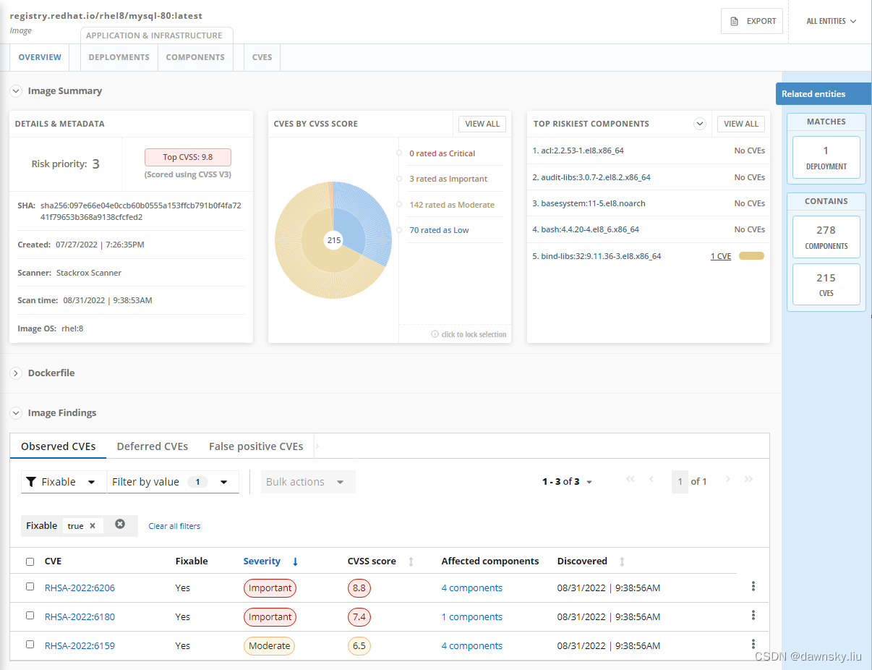
Task: Open 4 components link for RHSA-2022:6206
Action: (x=471, y=588)
